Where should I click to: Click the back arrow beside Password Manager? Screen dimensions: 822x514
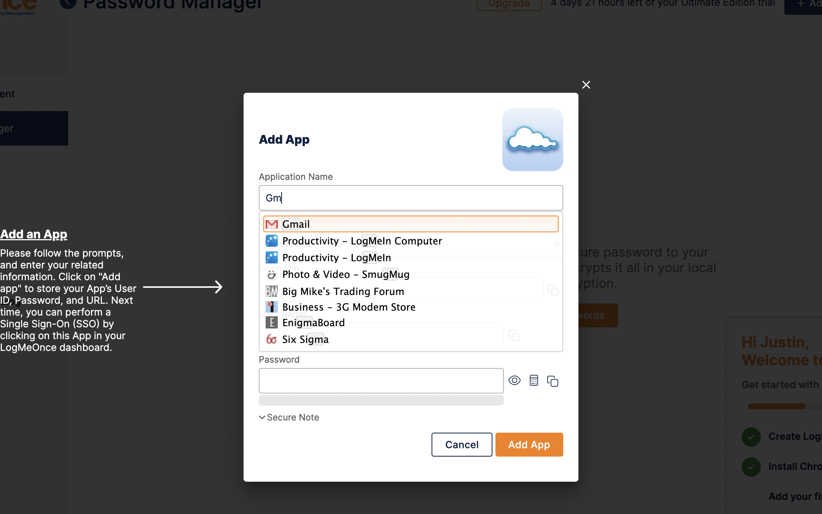pyautogui.click(x=68, y=3)
